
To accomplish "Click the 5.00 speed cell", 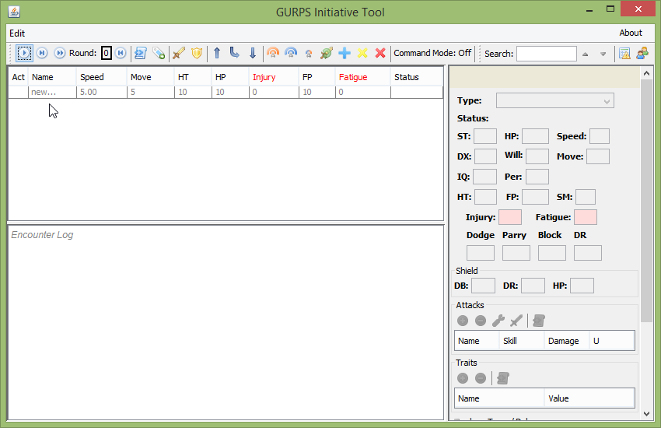I will point(102,92).
